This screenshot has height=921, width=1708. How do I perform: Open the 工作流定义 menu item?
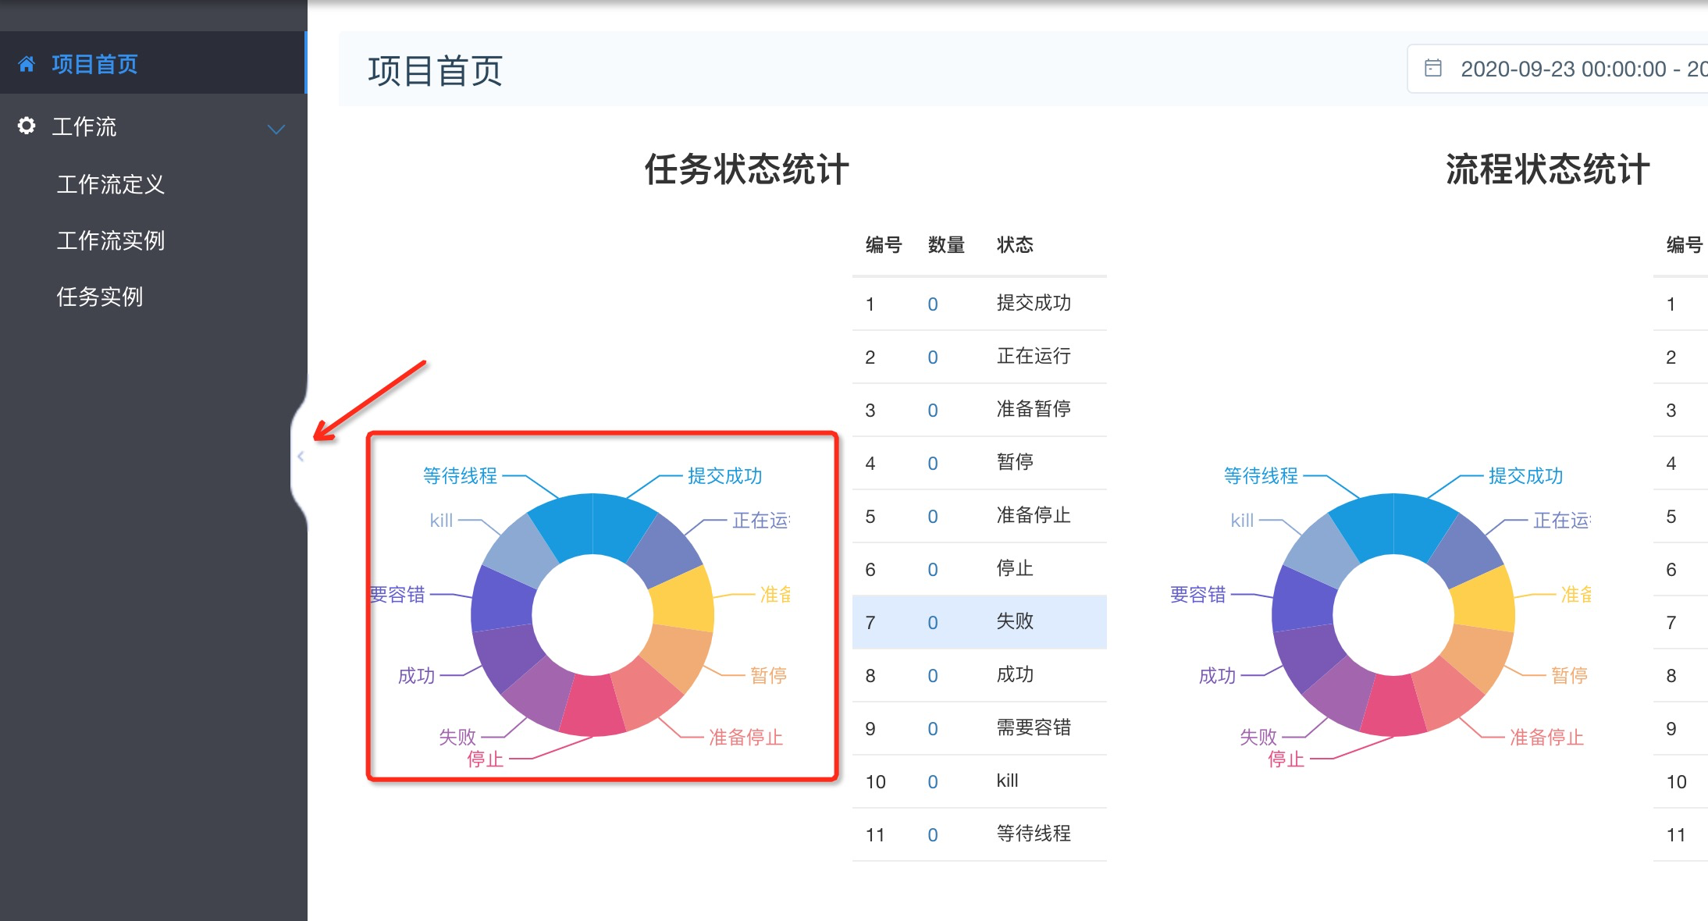coord(110,185)
